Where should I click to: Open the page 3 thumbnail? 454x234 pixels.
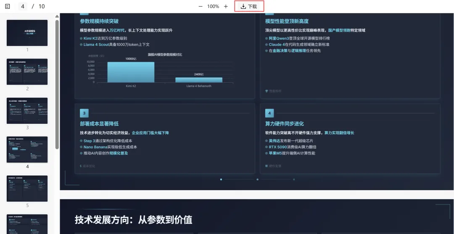(27, 110)
